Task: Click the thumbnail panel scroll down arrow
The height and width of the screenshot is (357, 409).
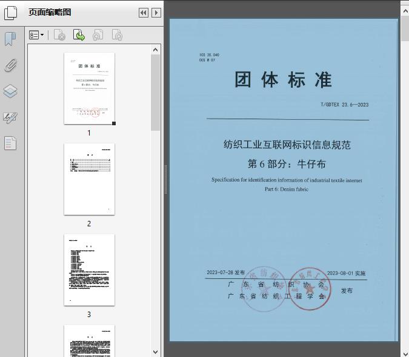Action: (156, 352)
